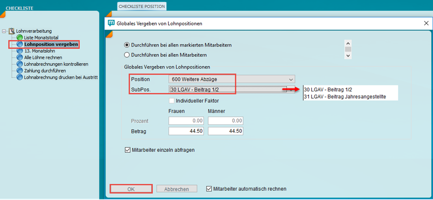
Task: Enable the Individueller Faktor checkbox
Action: 172,100
